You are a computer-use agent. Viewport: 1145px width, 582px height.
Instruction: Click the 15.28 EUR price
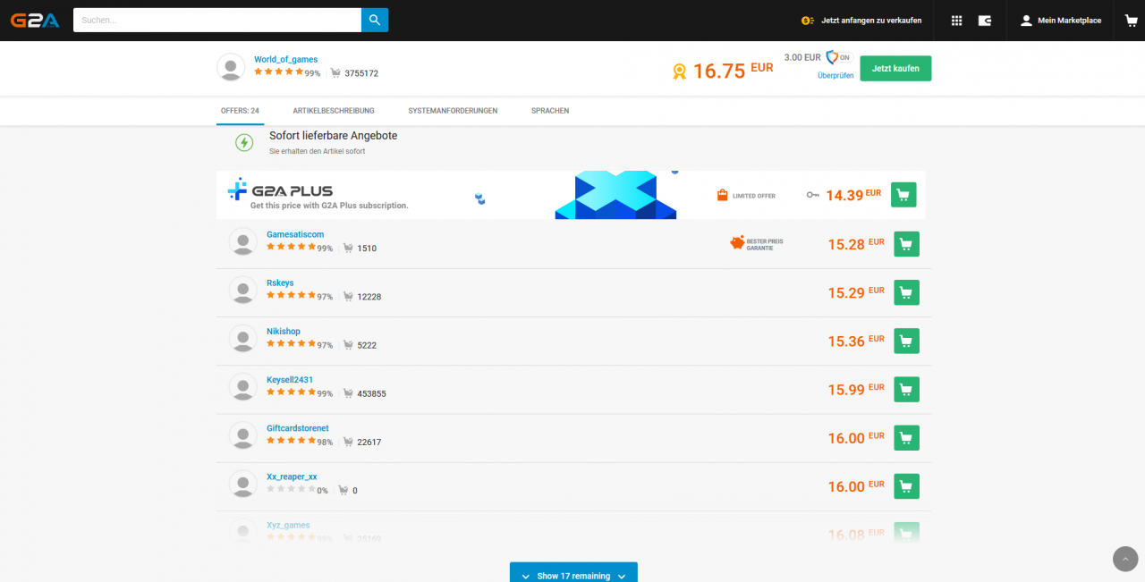[856, 243]
